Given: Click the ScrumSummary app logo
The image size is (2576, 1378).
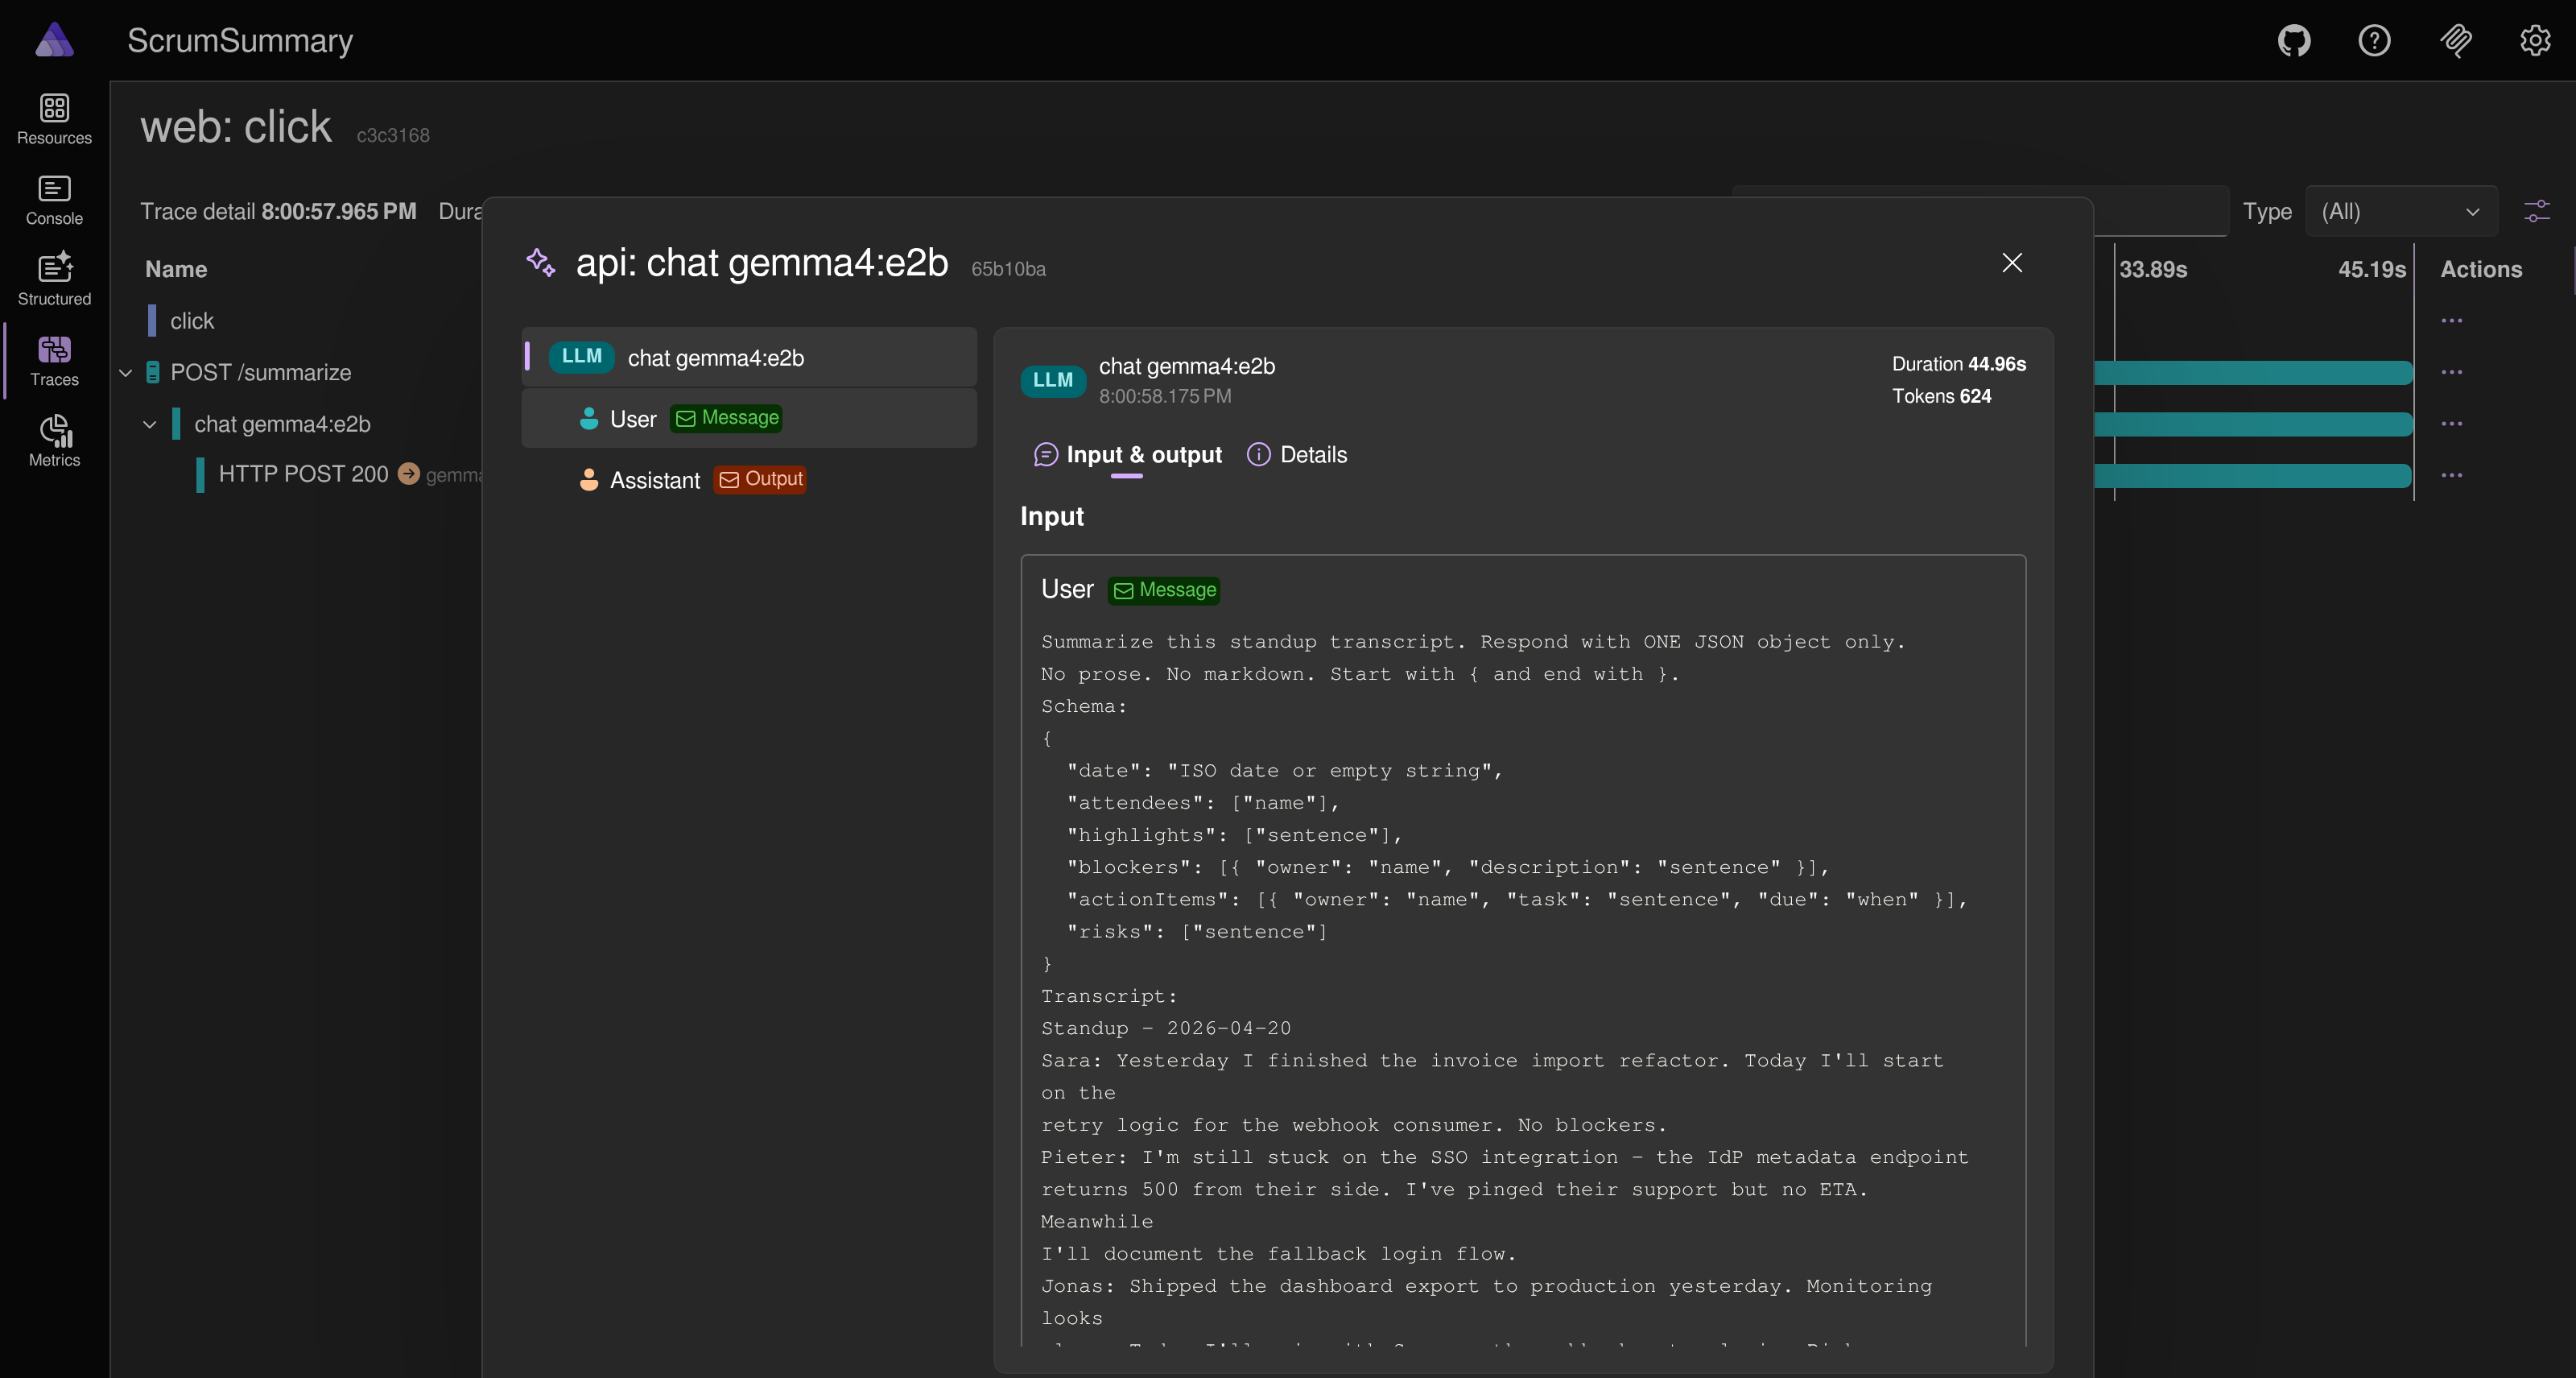Looking at the screenshot, I should (x=54, y=40).
